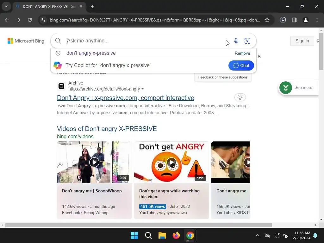Viewport: 324px width, 243px height.
Task: Open the Chrome downloads icon
Action: 283,20
